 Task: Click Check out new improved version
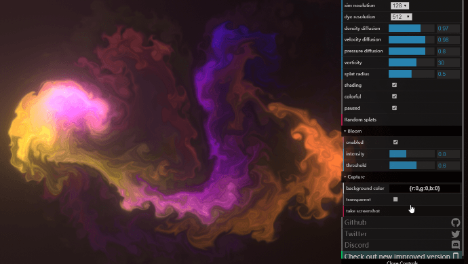[x=397, y=257]
